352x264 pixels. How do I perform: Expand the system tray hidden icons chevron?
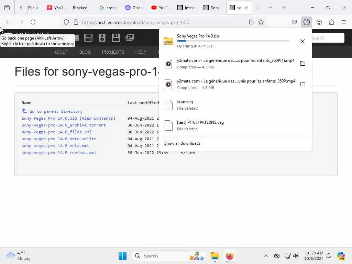(x=266, y=256)
